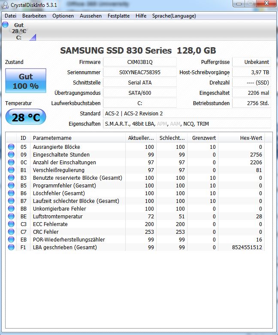Click the Übertragungsmodus field SATA/600
This screenshot has width=278, height=335.
click(140, 93)
